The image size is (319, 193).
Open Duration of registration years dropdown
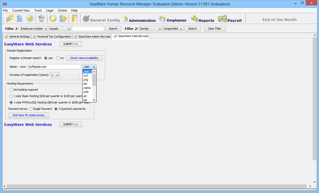[x=55, y=75]
